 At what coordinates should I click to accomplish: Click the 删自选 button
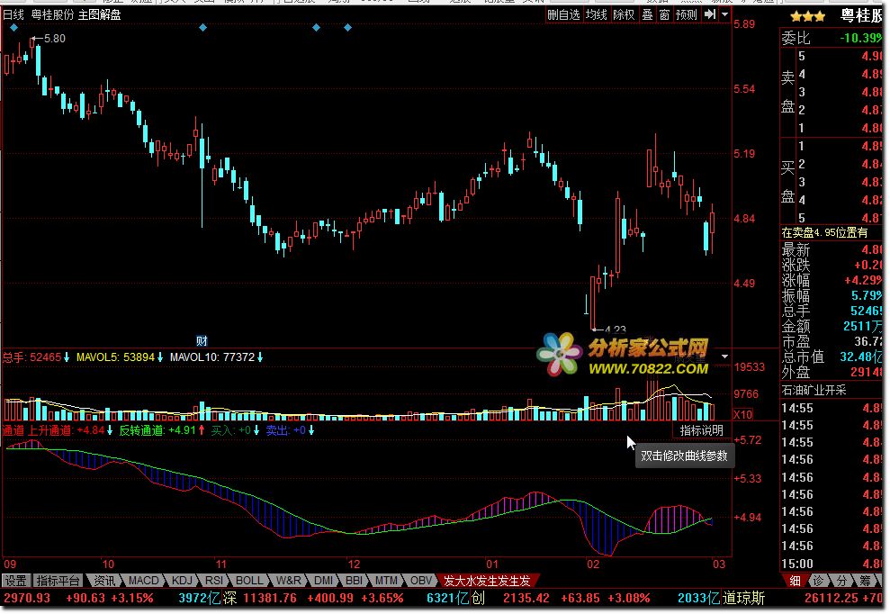pyautogui.click(x=563, y=14)
